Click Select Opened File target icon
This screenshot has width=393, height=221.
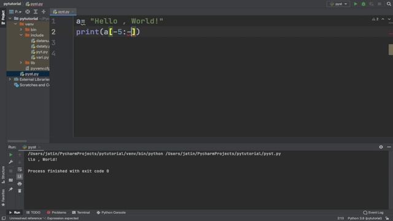pyautogui.click(x=28, y=12)
